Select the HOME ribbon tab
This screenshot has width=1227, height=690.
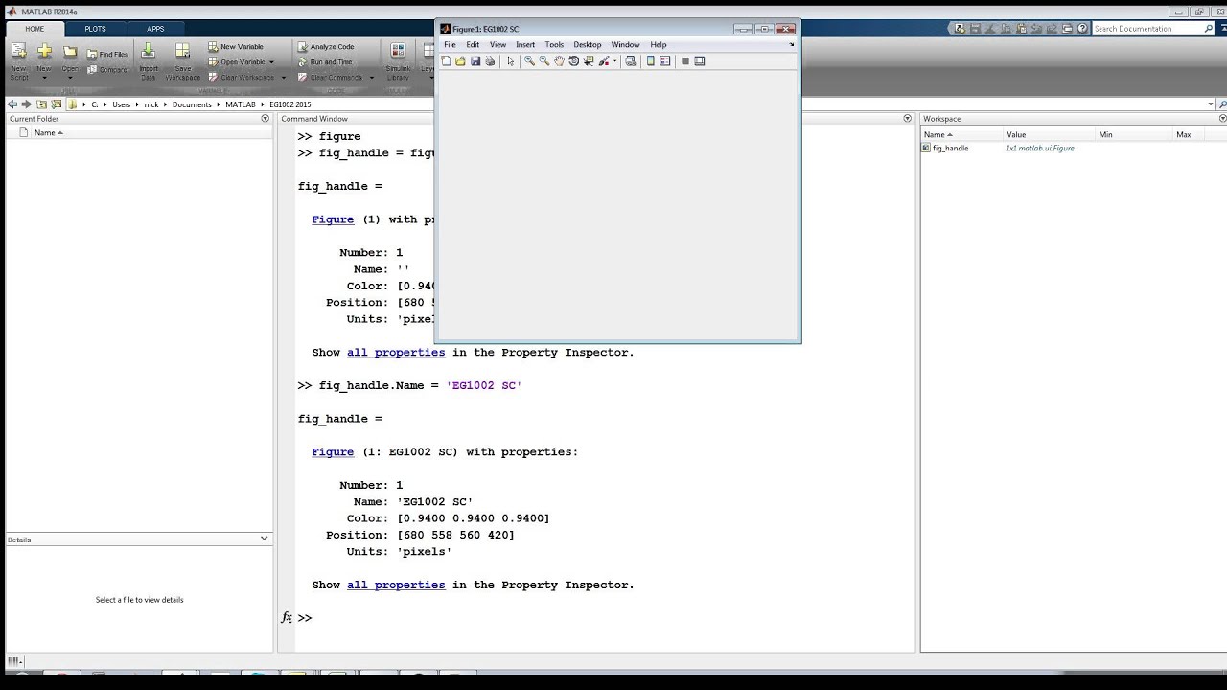point(35,29)
